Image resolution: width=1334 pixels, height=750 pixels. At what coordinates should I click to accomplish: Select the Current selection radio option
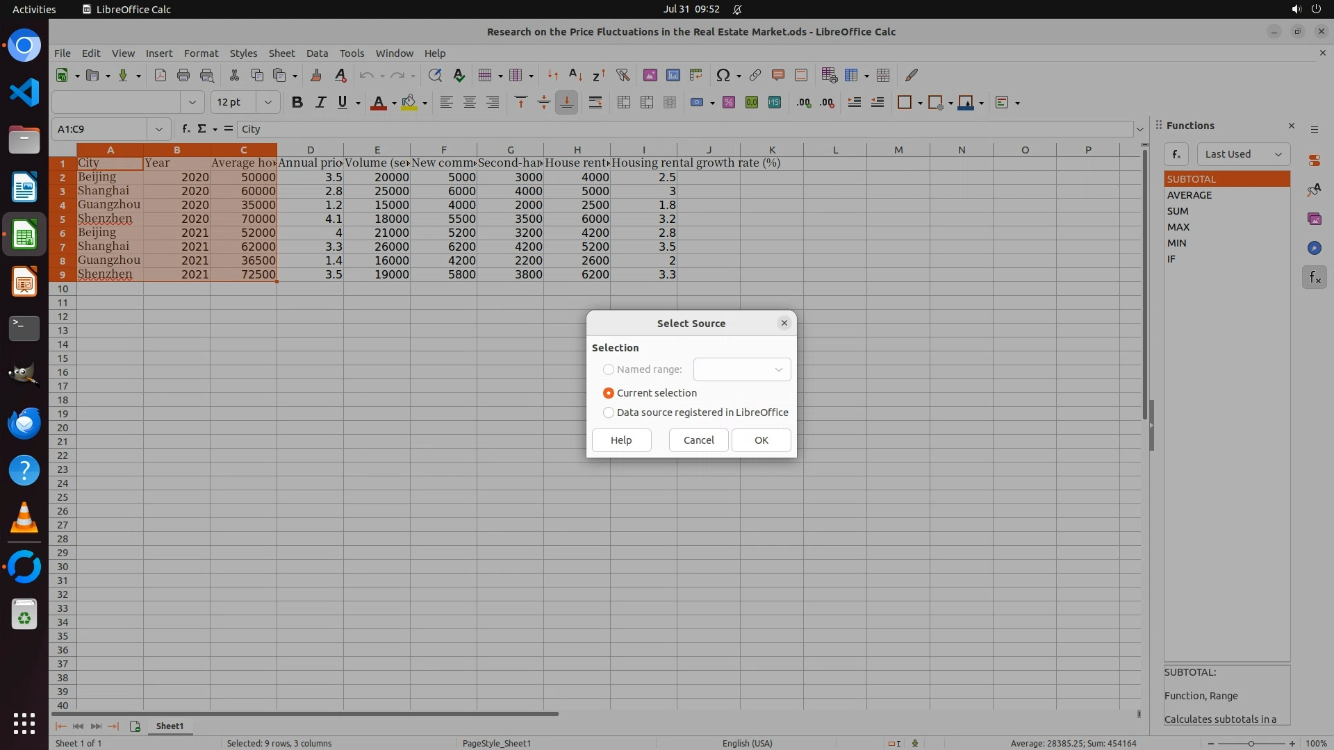click(x=609, y=393)
